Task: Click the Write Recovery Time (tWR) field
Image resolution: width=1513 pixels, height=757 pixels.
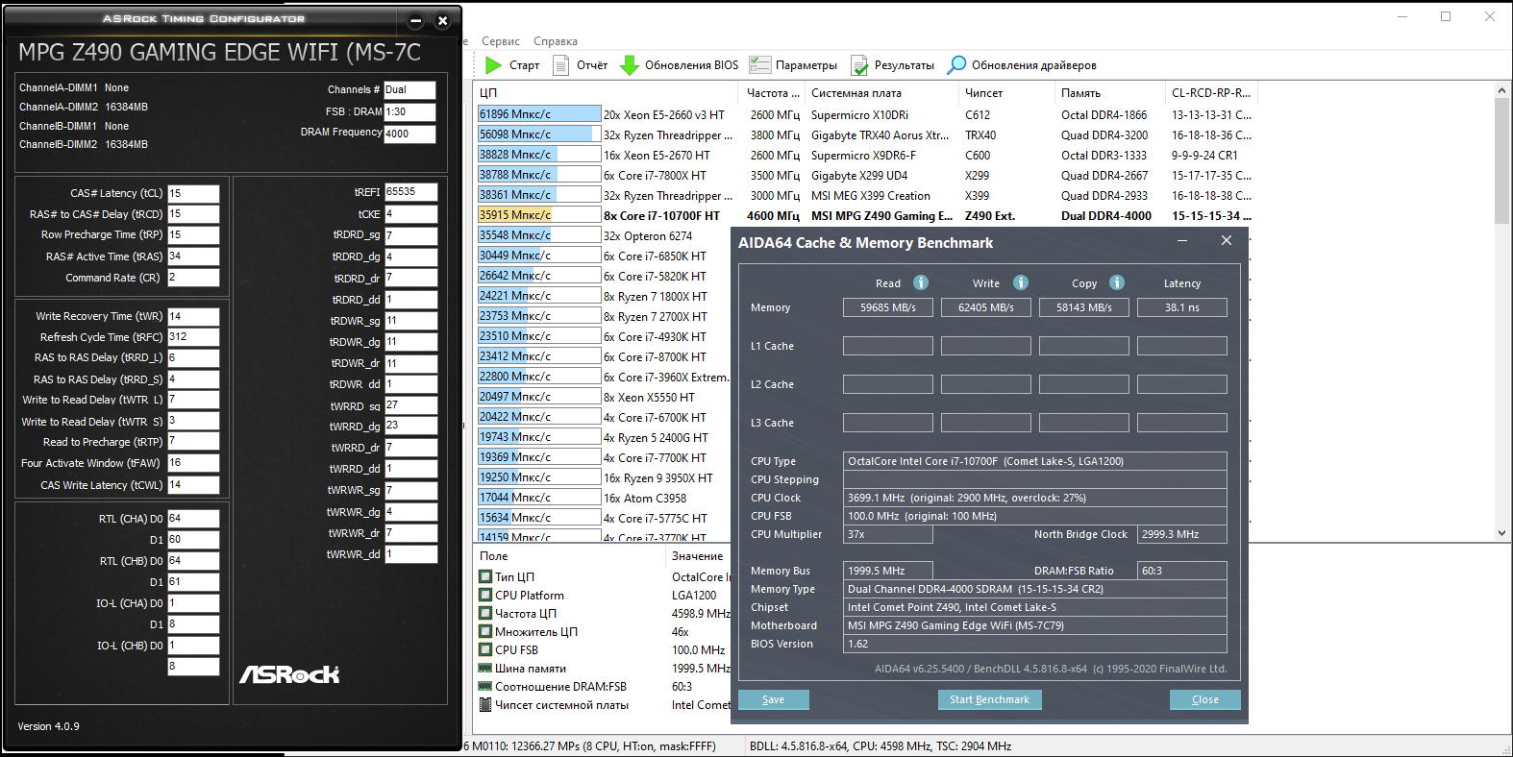Action: click(193, 316)
